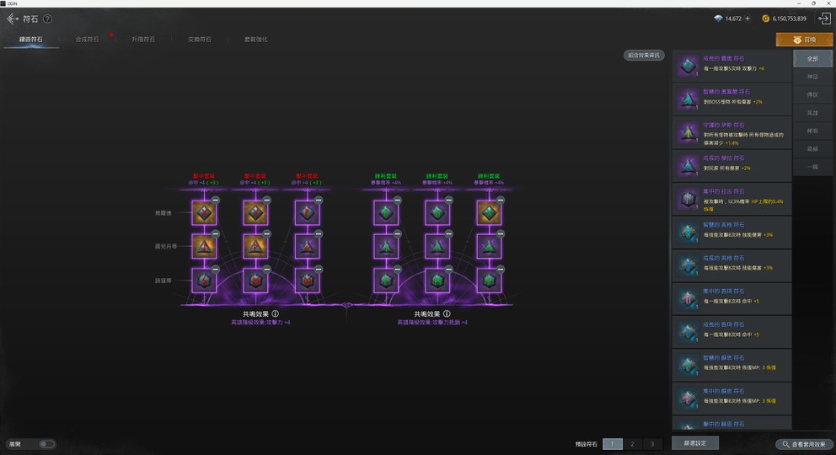This screenshot has width=836, height=455.
Task: Click the back arrow beside 符石
Action: (x=13, y=19)
